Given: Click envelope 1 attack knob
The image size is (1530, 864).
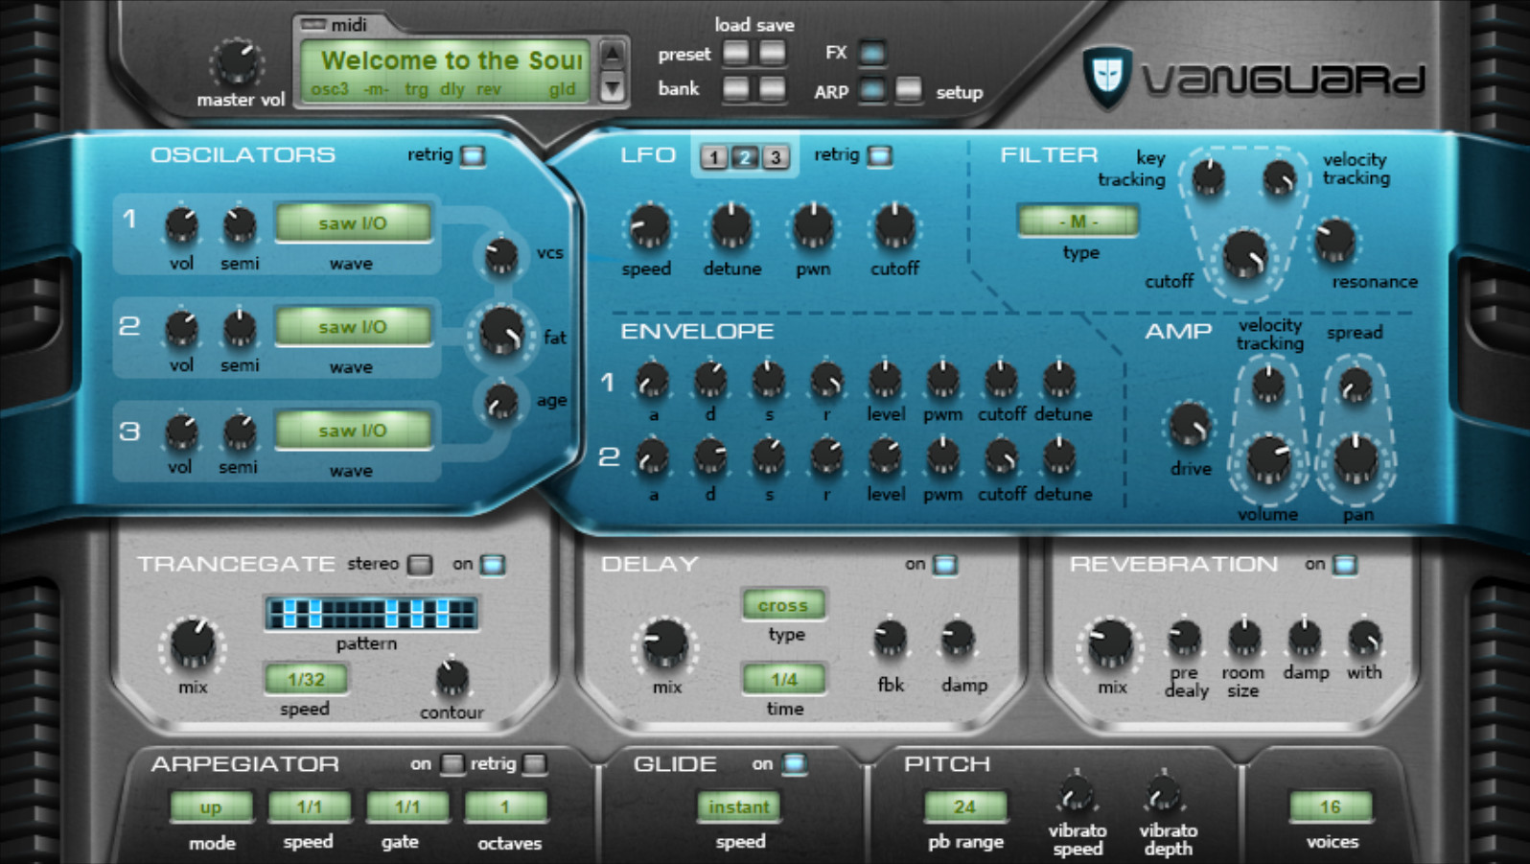Looking at the screenshot, I should point(652,382).
